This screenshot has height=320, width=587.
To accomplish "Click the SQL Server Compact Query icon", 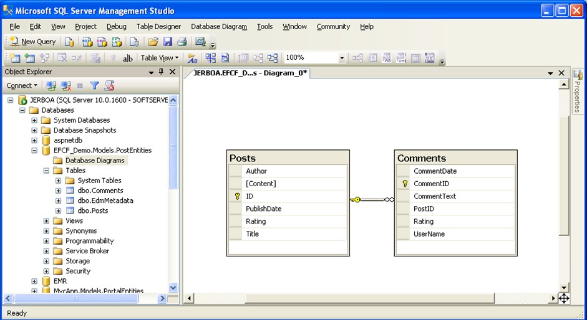I will pyautogui.click(x=134, y=42).
